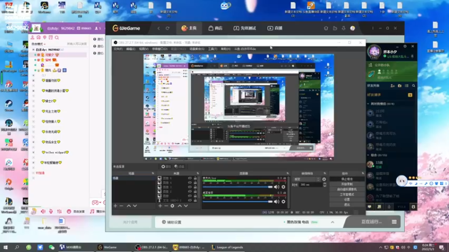Image resolution: width=449 pixels, height=252 pixels.
Task: Lock the OBS text source
Action: point(195,200)
